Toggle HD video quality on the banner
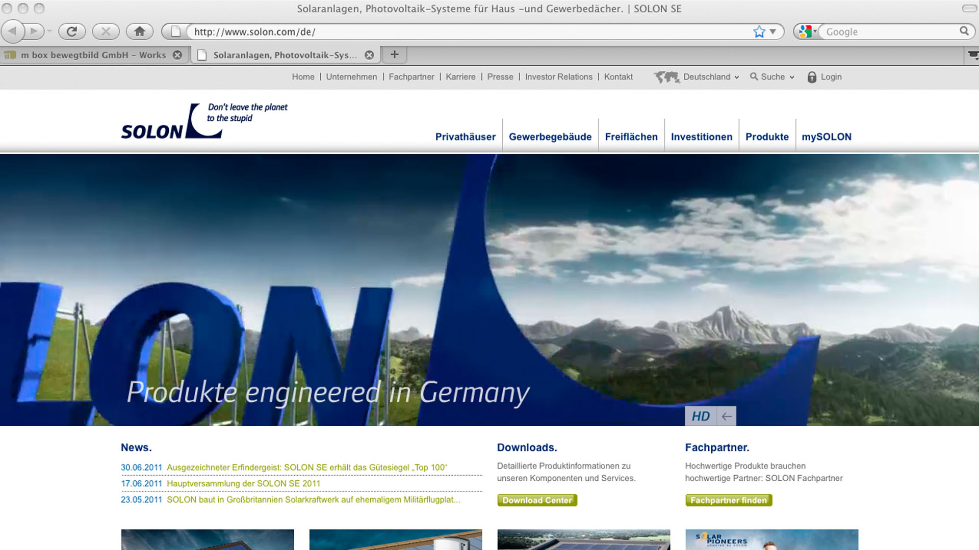Viewport: 979px width, 550px height. point(701,416)
